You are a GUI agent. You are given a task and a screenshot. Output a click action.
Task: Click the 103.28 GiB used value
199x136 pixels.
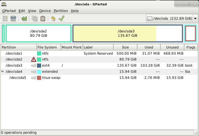coord(150,66)
